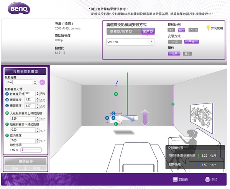Click green D marker in room view

(116, 94)
